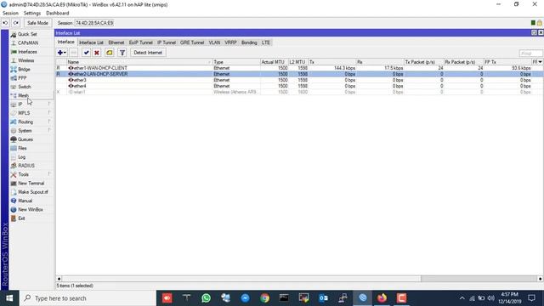This screenshot has height=306, width=544.
Task: Open Files sidebar entry
Action: pyautogui.click(x=22, y=148)
